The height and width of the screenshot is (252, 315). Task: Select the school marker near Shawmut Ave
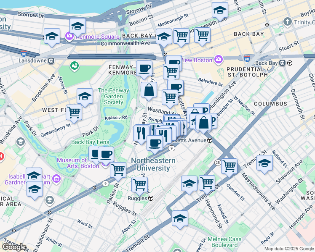265,164
